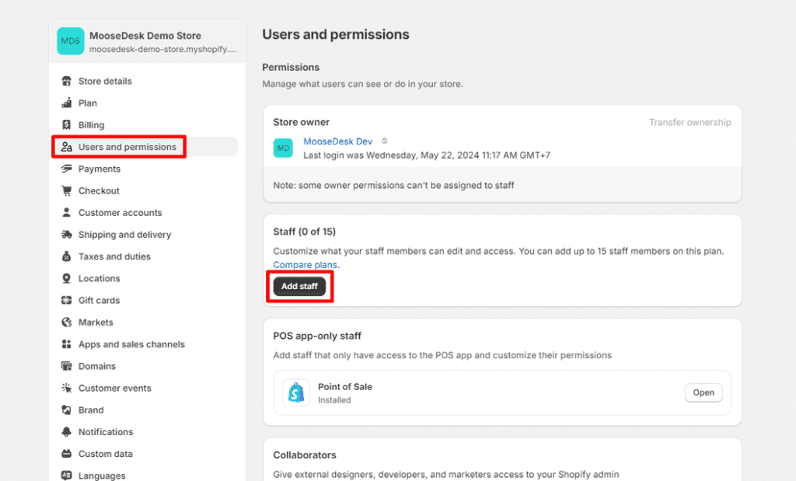
Task: Click the MooseDesk Demo Store name
Action: tap(145, 36)
